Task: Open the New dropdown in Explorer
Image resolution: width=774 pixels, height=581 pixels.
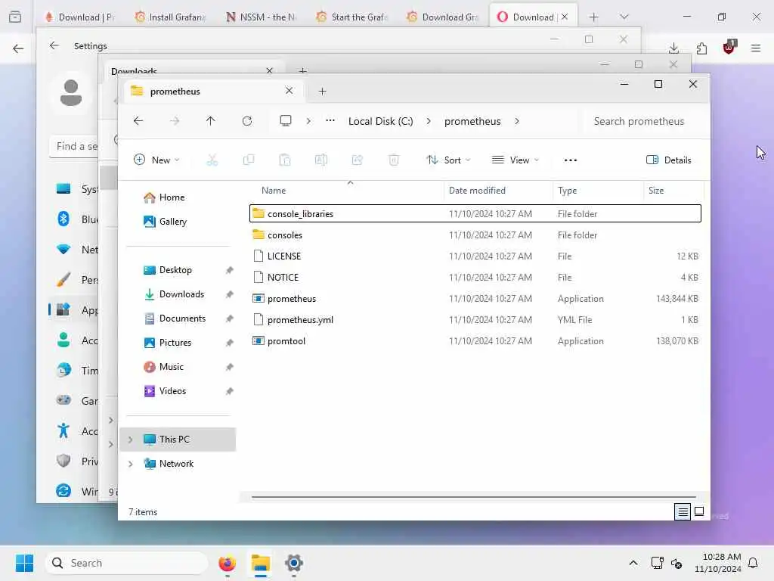Action: (x=156, y=160)
